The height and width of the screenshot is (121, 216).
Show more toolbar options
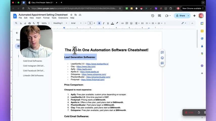click(x=165, y=23)
